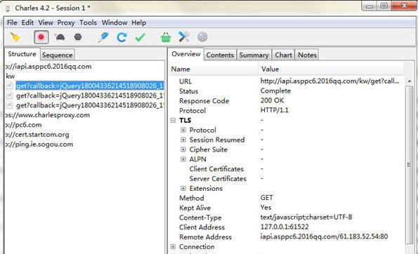The image size is (418, 254).
Task: Click the blue pen Compose icon
Action: (103, 37)
